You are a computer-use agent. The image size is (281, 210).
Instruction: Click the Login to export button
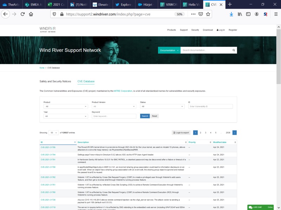click(181, 133)
